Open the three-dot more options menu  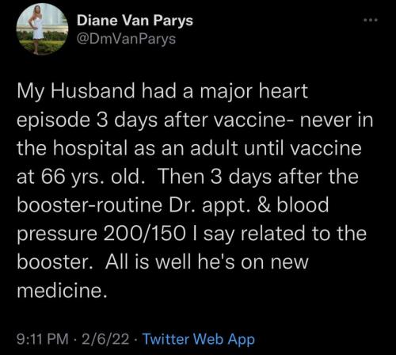click(x=371, y=20)
